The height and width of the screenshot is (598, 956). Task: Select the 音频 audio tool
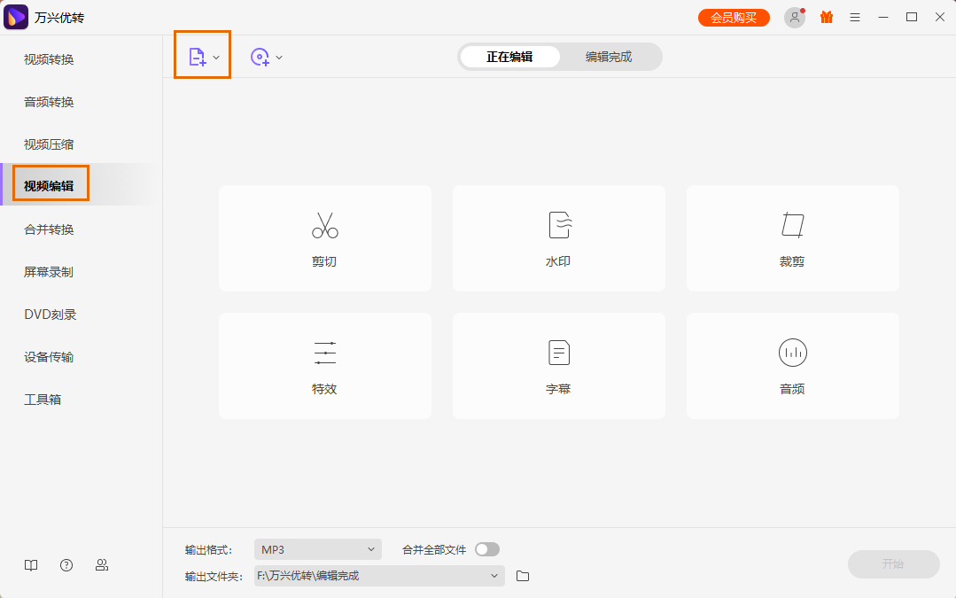point(791,365)
